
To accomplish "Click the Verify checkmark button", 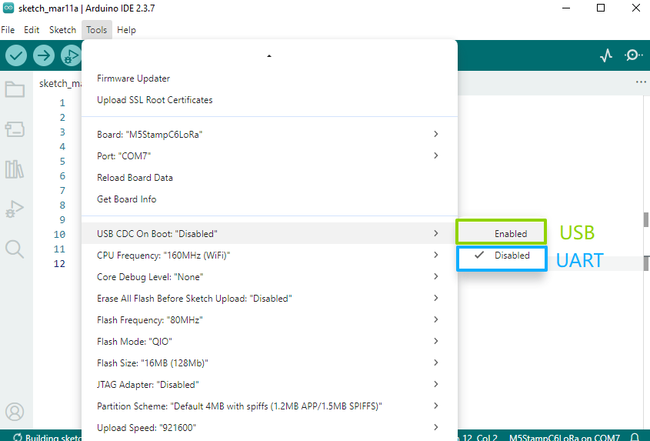I will click(16, 55).
